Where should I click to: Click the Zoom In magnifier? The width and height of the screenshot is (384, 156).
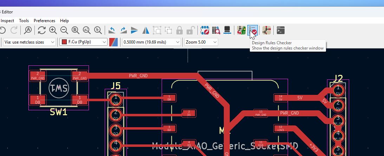pos(53,30)
